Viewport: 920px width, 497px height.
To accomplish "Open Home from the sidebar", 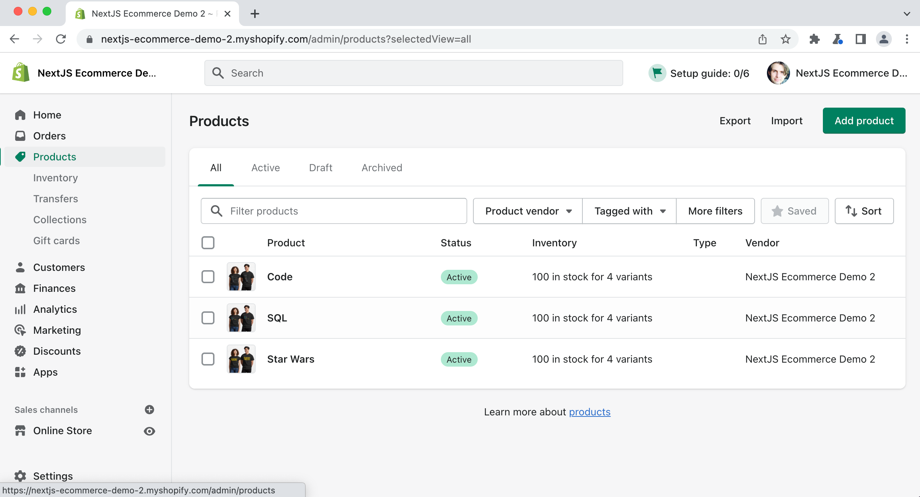I will (47, 115).
